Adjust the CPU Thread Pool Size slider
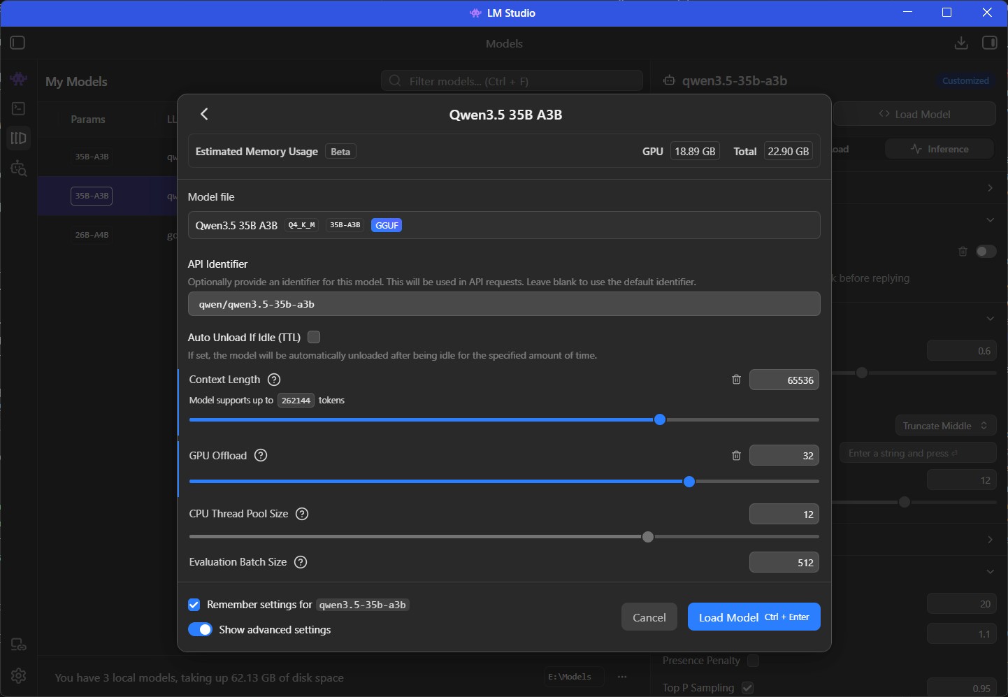This screenshot has width=1008, height=697. tap(648, 537)
